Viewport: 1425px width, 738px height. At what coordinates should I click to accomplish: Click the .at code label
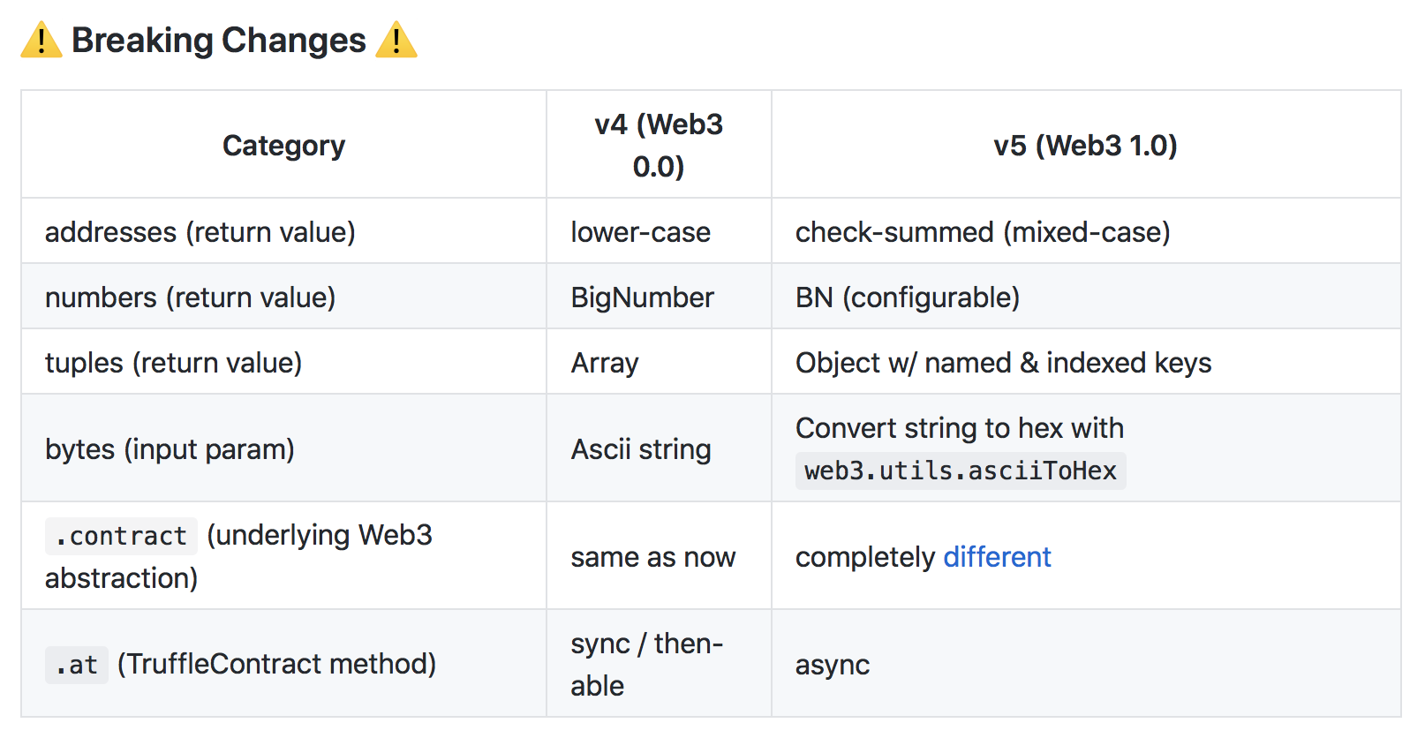point(77,665)
